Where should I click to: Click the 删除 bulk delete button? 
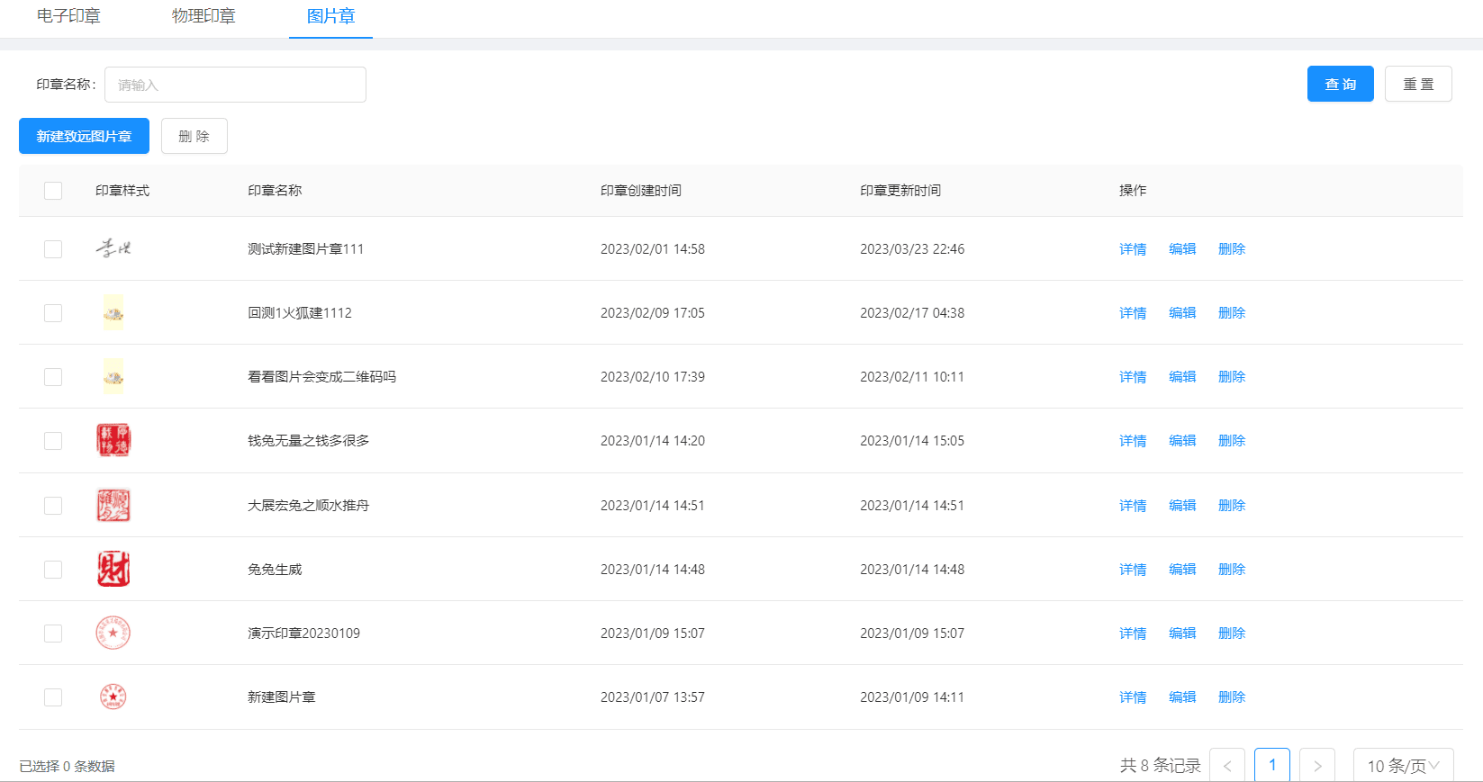[x=194, y=136]
